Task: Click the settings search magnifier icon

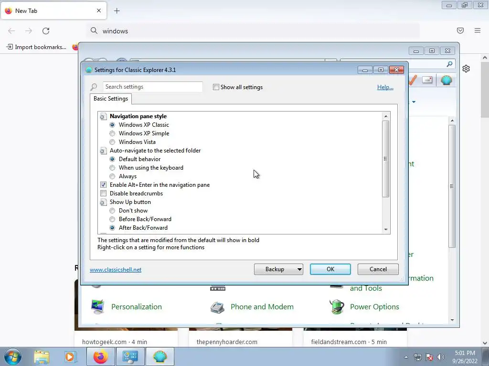Action: point(94,87)
